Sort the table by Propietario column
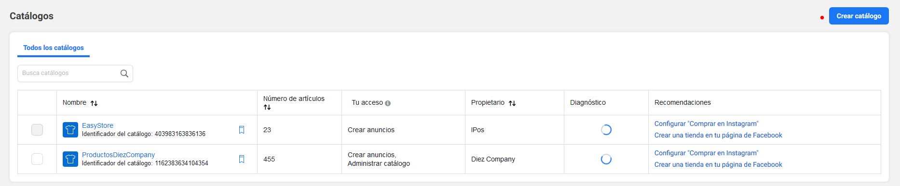This screenshot has width=900, height=186. click(512, 103)
